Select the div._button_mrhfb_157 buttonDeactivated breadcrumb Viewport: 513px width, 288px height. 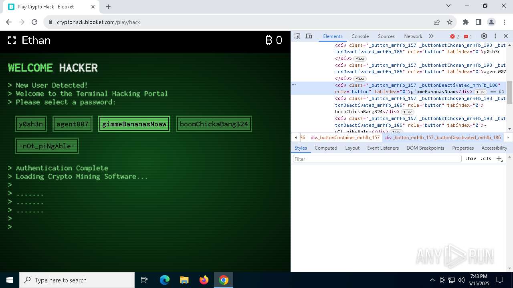(x=443, y=137)
